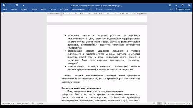
Task: Click the document title in title bar
Action: [96, 5]
